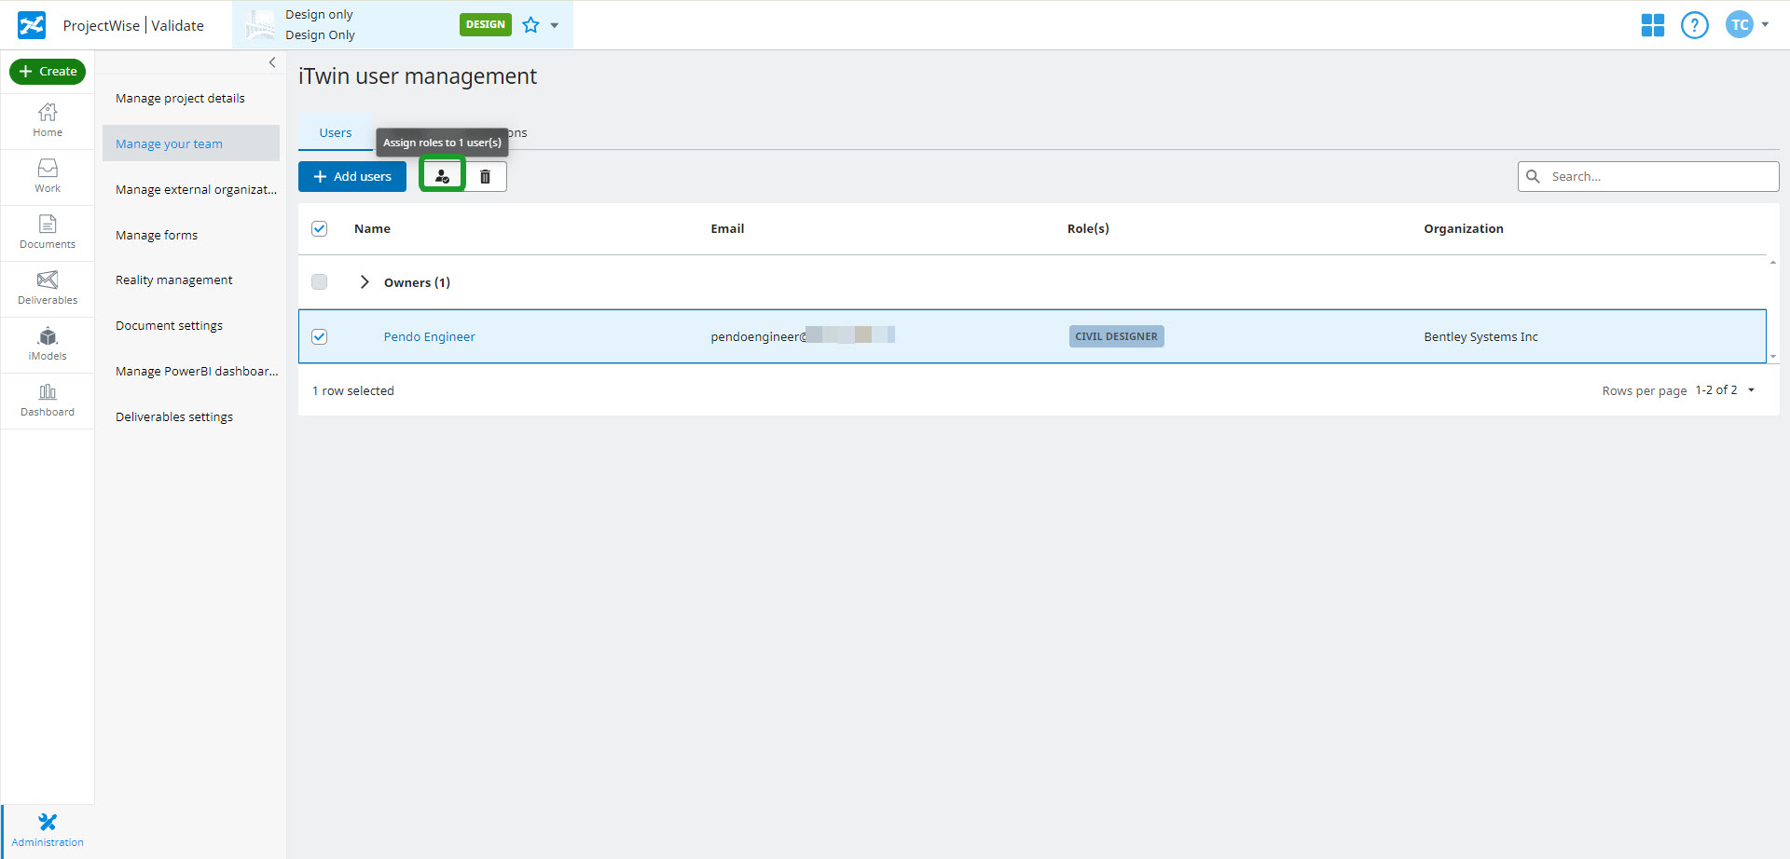1790x859 pixels.
Task: Click the Name column header
Action: pyautogui.click(x=372, y=228)
